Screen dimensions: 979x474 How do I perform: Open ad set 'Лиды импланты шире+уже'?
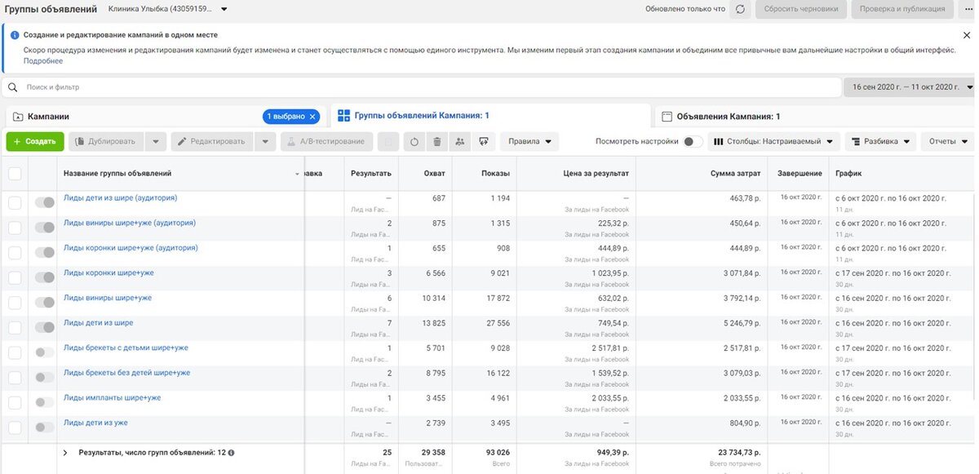point(112,397)
